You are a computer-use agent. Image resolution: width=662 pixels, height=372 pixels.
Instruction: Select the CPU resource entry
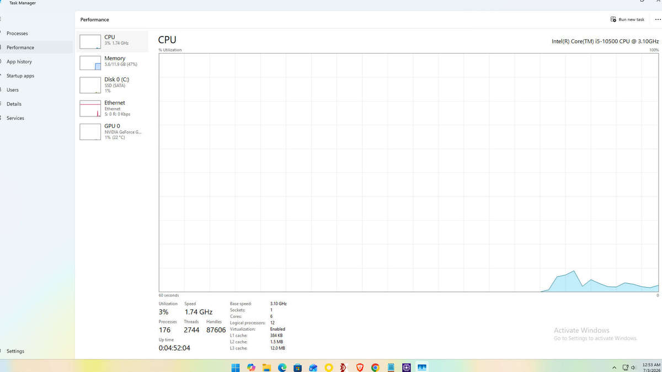[113, 41]
